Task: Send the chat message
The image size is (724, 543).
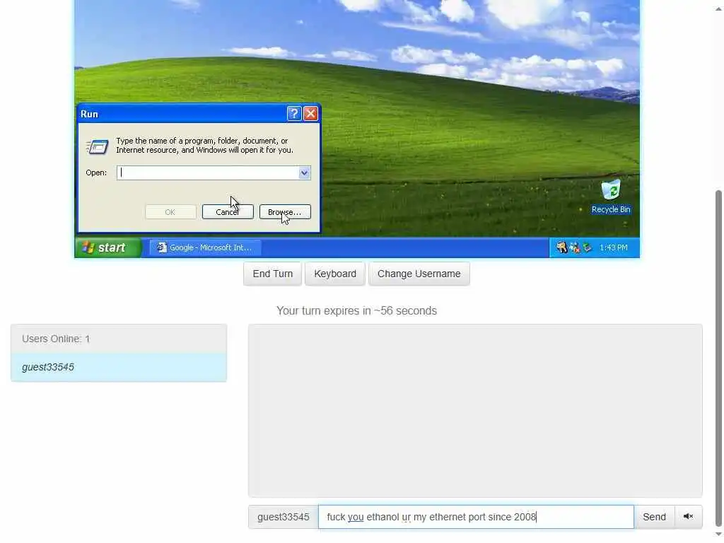Action: 654,517
